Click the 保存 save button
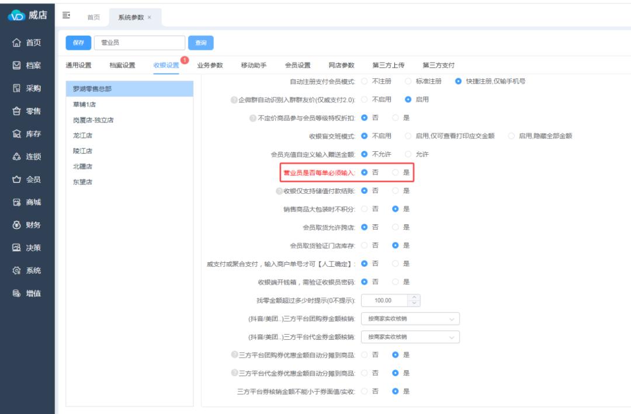 [x=78, y=43]
